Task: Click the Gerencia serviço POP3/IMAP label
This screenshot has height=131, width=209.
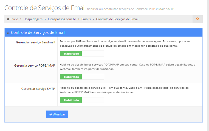Action: tap(35, 65)
